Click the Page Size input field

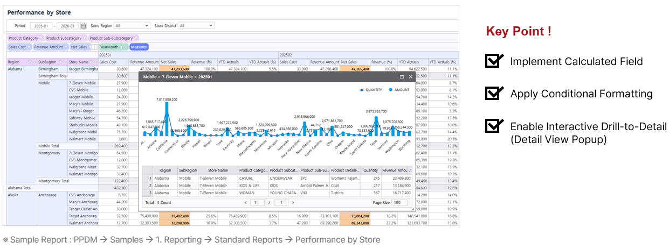click(x=399, y=203)
